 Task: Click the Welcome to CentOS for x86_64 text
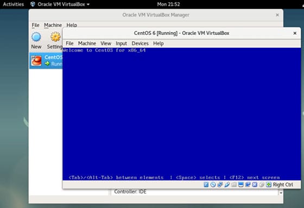104,51
